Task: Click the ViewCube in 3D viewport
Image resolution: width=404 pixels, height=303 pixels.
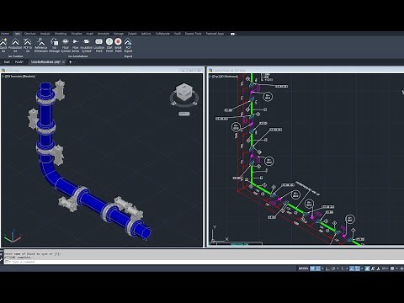Action: coord(183,93)
